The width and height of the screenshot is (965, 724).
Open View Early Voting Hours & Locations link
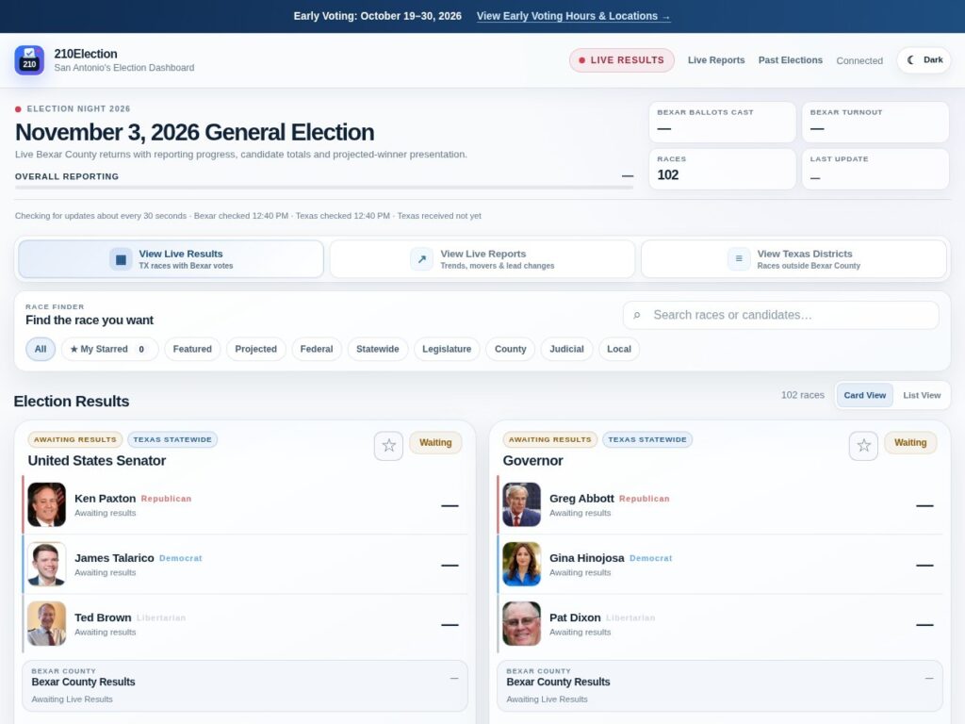coord(574,16)
